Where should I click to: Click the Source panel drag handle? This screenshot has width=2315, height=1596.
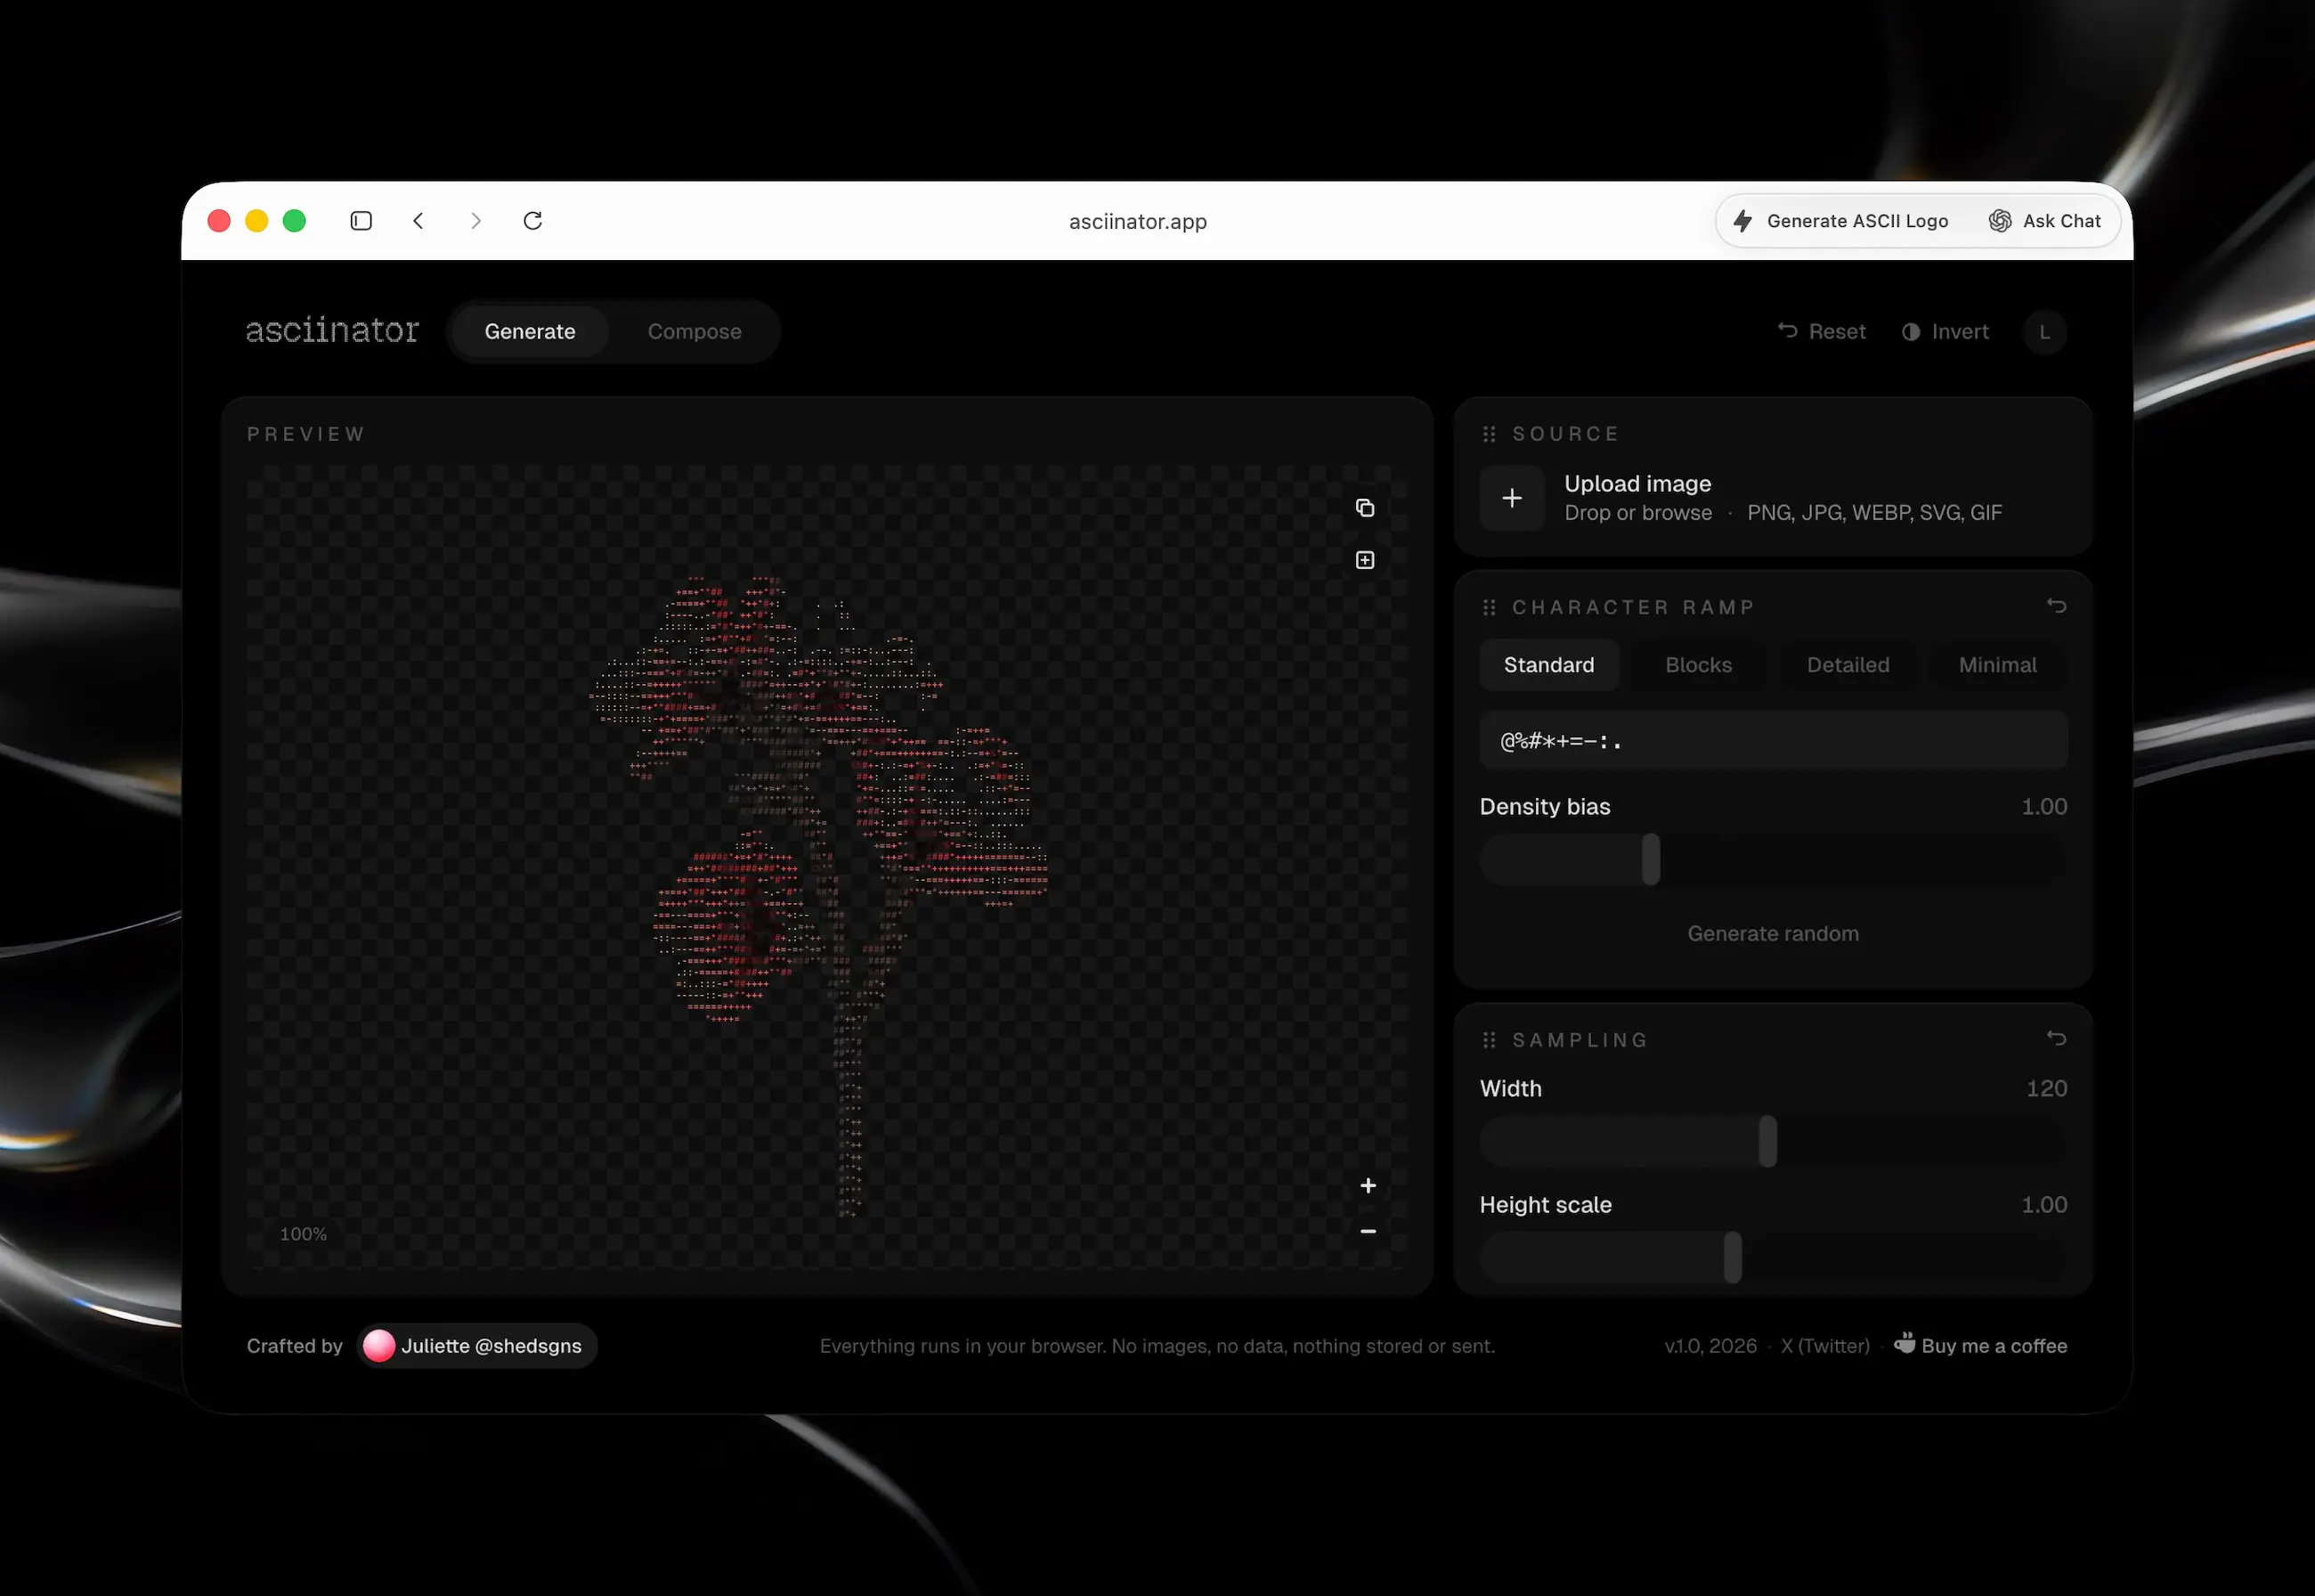coord(1489,434)
